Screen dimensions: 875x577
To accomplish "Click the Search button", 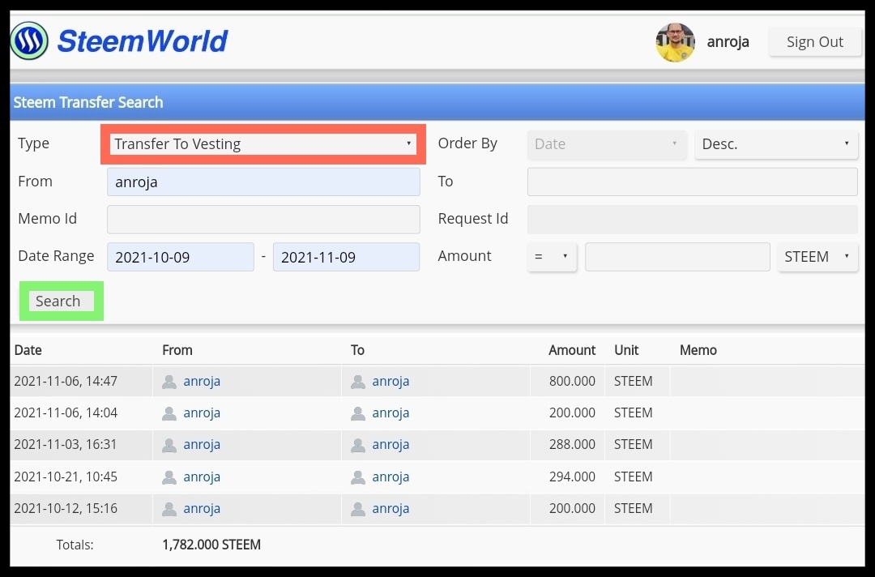I will (61, 301).
